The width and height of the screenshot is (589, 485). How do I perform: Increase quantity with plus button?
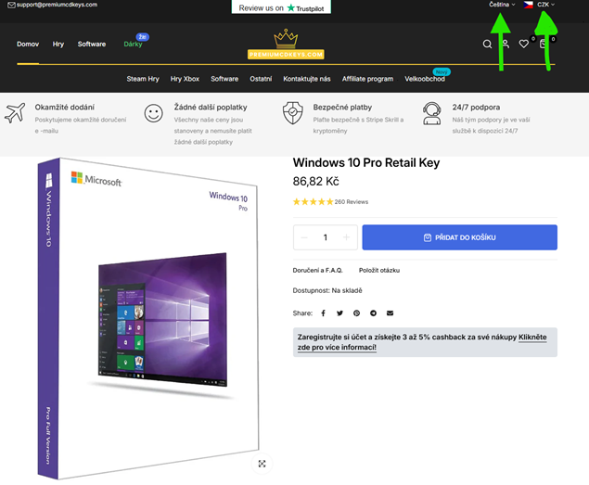pos(346,237)
